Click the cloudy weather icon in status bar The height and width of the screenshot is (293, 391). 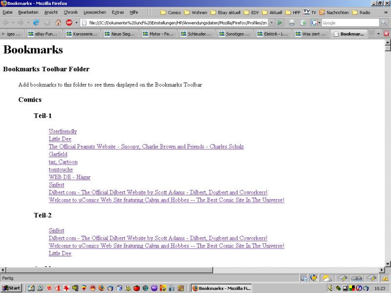(x=357, y=278)
